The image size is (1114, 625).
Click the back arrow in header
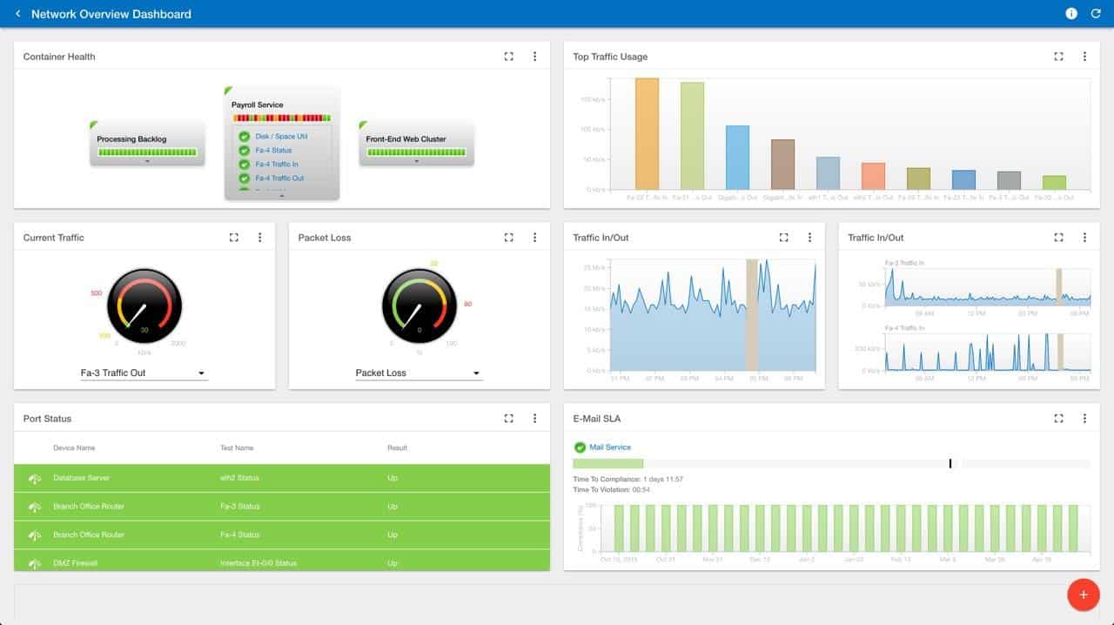tap(18, 14)
